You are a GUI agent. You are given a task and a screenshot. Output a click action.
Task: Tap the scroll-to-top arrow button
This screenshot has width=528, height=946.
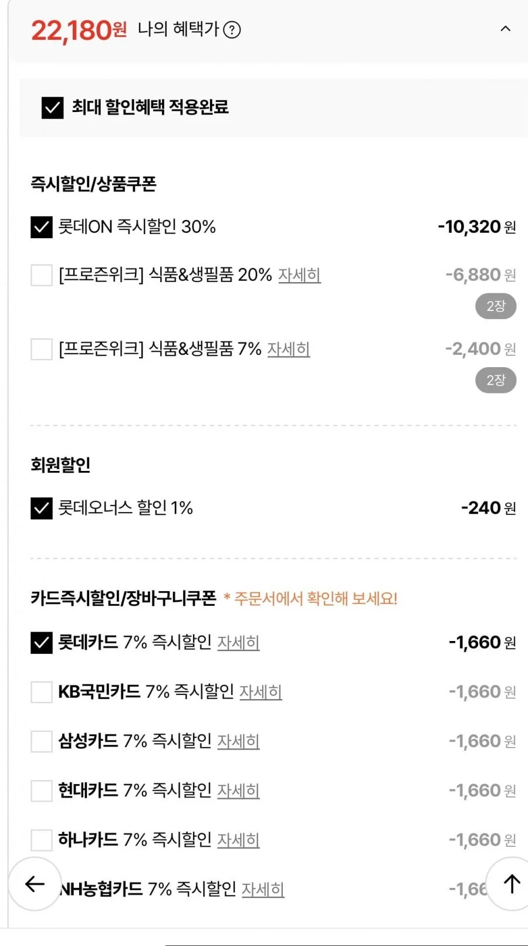pyautogui.click(x=512, y=884)
